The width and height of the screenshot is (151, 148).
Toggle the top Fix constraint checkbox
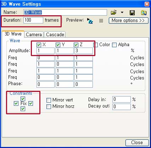23,99
